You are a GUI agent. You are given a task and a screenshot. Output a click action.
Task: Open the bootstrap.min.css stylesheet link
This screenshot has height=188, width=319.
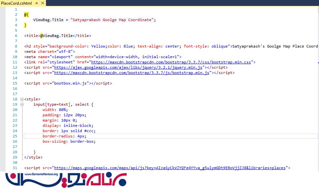171,62
